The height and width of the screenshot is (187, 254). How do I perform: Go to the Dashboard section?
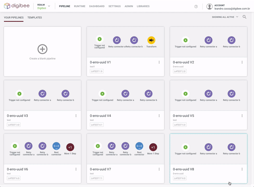click(x=97, y=6)
